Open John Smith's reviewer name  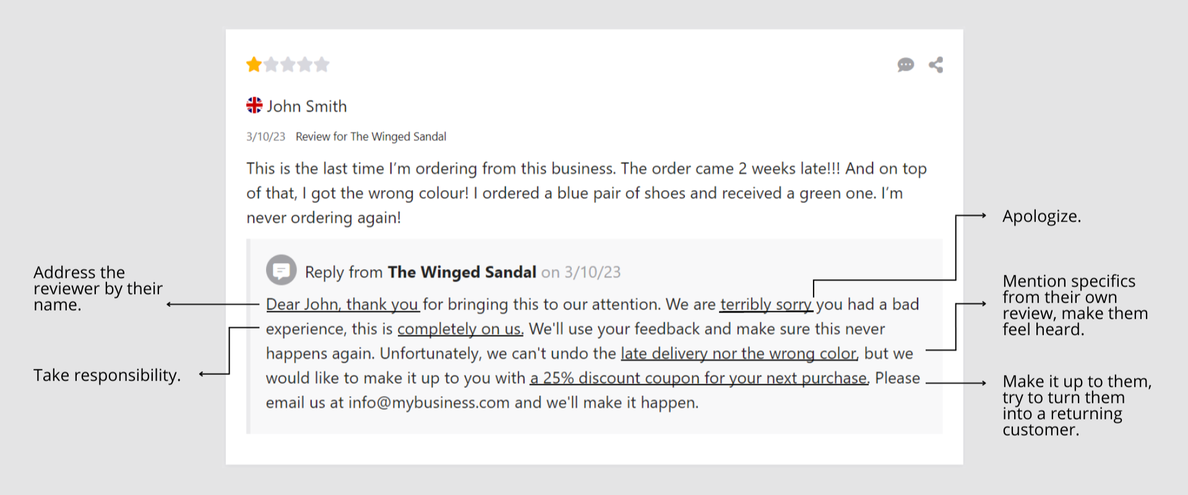pos(307,106)
